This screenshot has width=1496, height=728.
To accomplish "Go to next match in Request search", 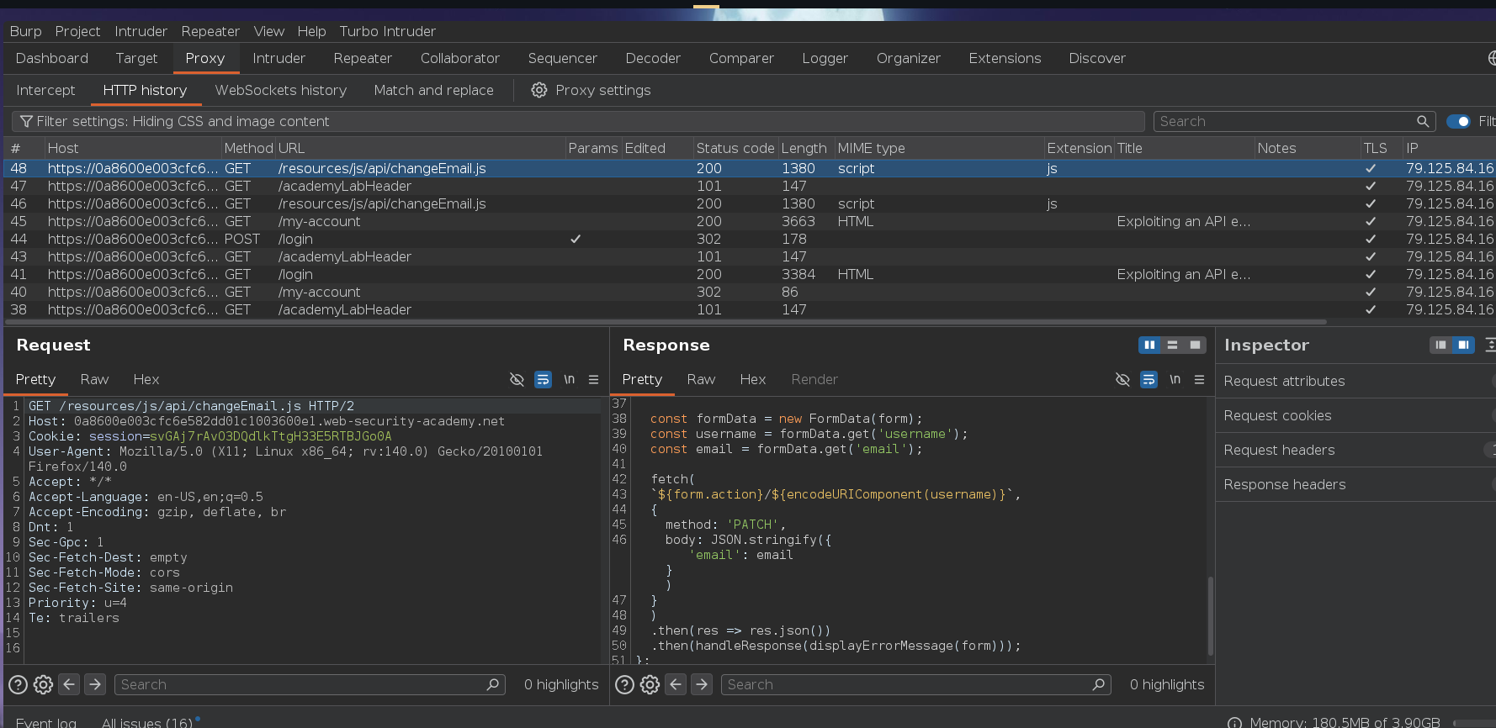I will coord(95,684).
